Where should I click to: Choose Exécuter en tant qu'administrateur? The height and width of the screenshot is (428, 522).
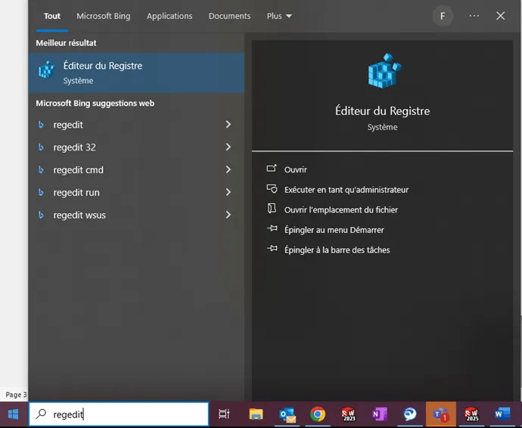pyautogui.click(x=346, y=190)
